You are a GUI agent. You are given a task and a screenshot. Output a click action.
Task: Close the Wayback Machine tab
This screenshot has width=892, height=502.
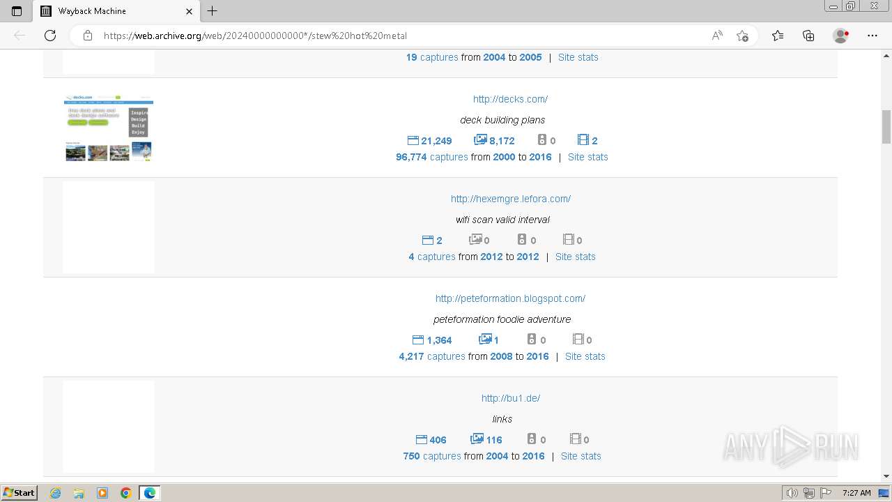[189, 11]
